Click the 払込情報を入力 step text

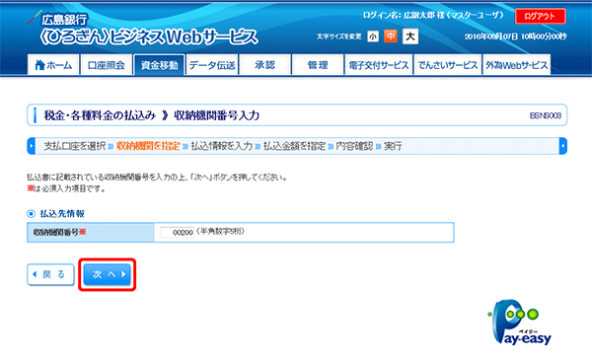(x=222, y=146)
